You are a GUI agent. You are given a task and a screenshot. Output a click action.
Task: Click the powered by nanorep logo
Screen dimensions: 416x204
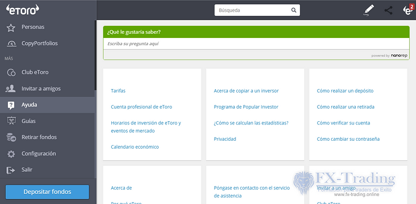click(x=389, y=56)
